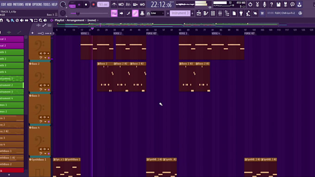The width and height of the screenshot is (315, 177).
Task: Open the tempo tapper icon
Action: 248,13
